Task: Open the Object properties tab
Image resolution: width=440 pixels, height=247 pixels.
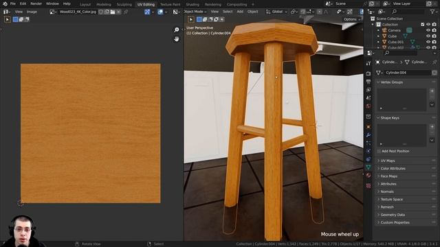Action: click(368, 127)
